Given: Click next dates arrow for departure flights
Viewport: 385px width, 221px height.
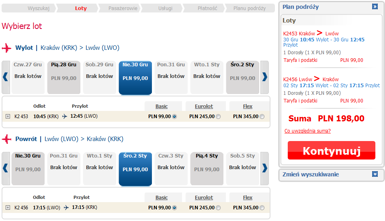Looking at the screenshot, I should [x=264, y=77].
